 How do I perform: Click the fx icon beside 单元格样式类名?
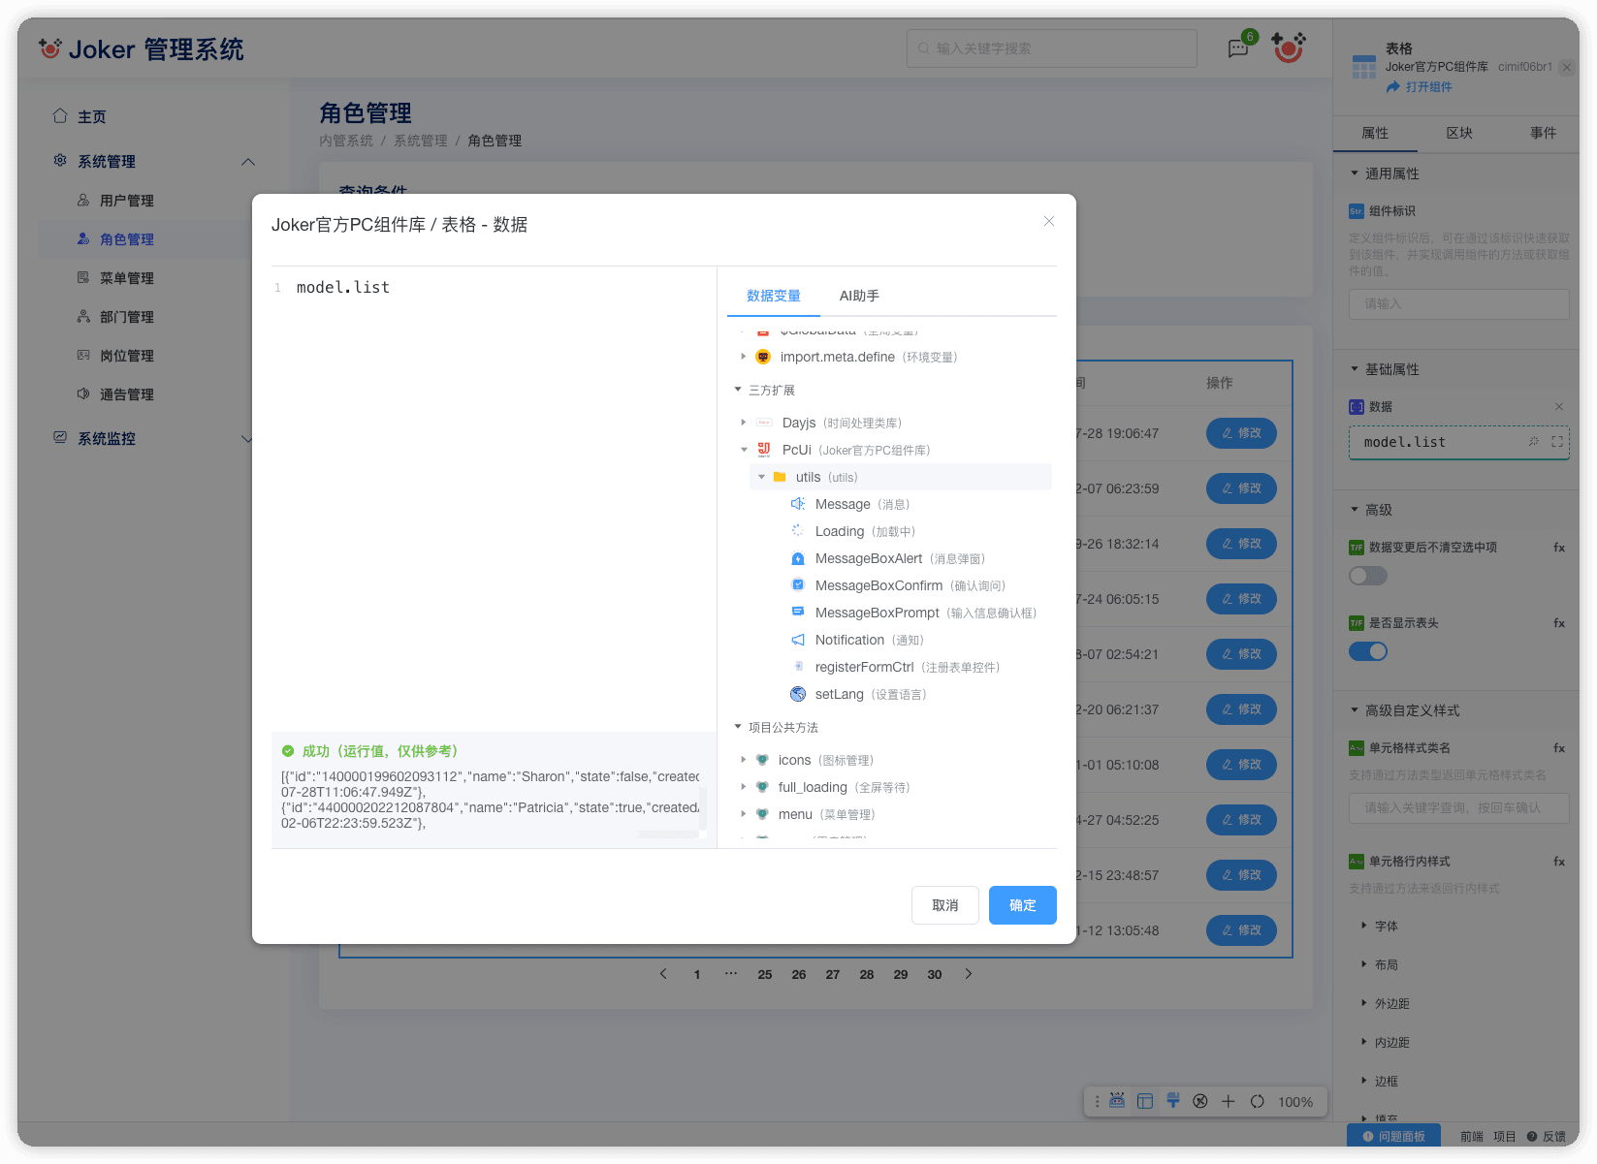coord(1559,748)
